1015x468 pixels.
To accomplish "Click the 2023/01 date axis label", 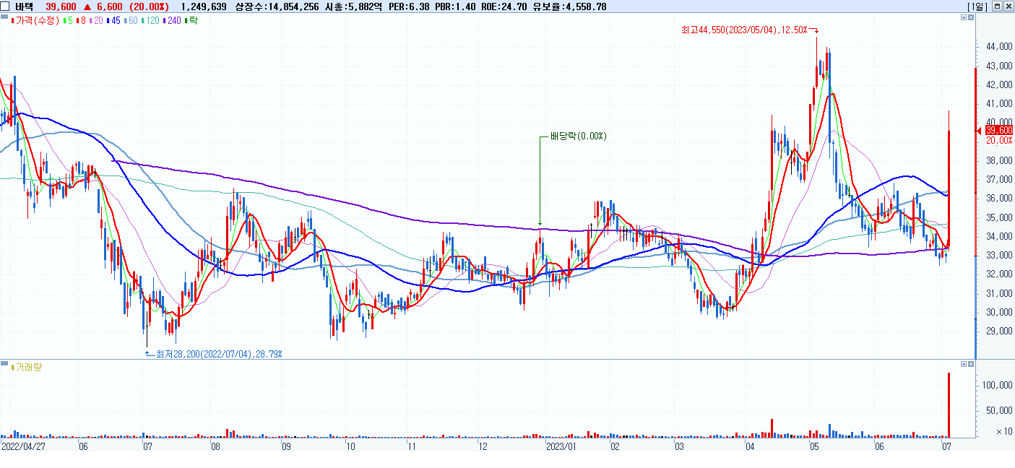I will (x=561, y=447).
